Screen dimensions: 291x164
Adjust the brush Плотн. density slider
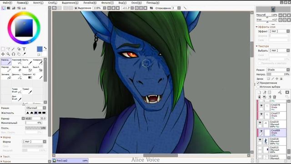click(35, 128)
